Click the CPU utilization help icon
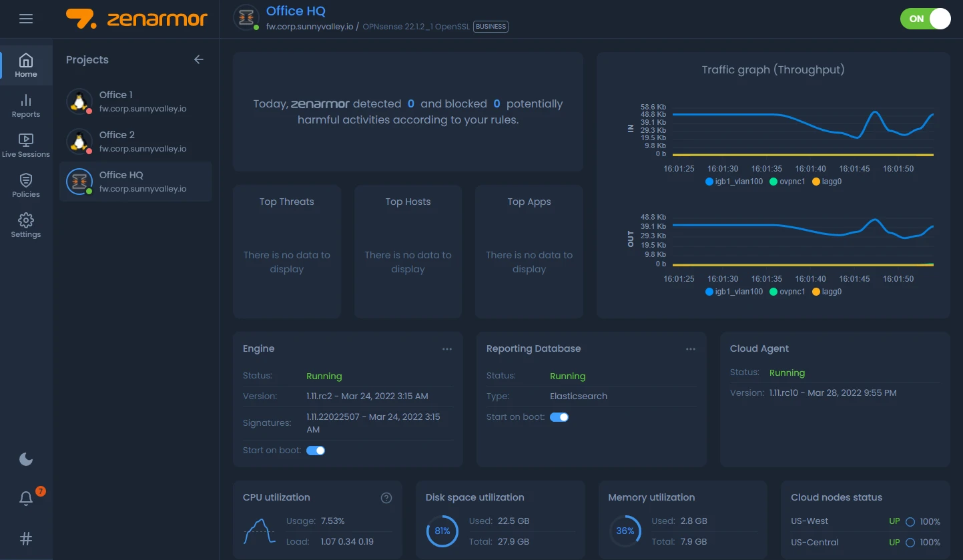Screen dimensions: 963x560 (x=386, y=497)
